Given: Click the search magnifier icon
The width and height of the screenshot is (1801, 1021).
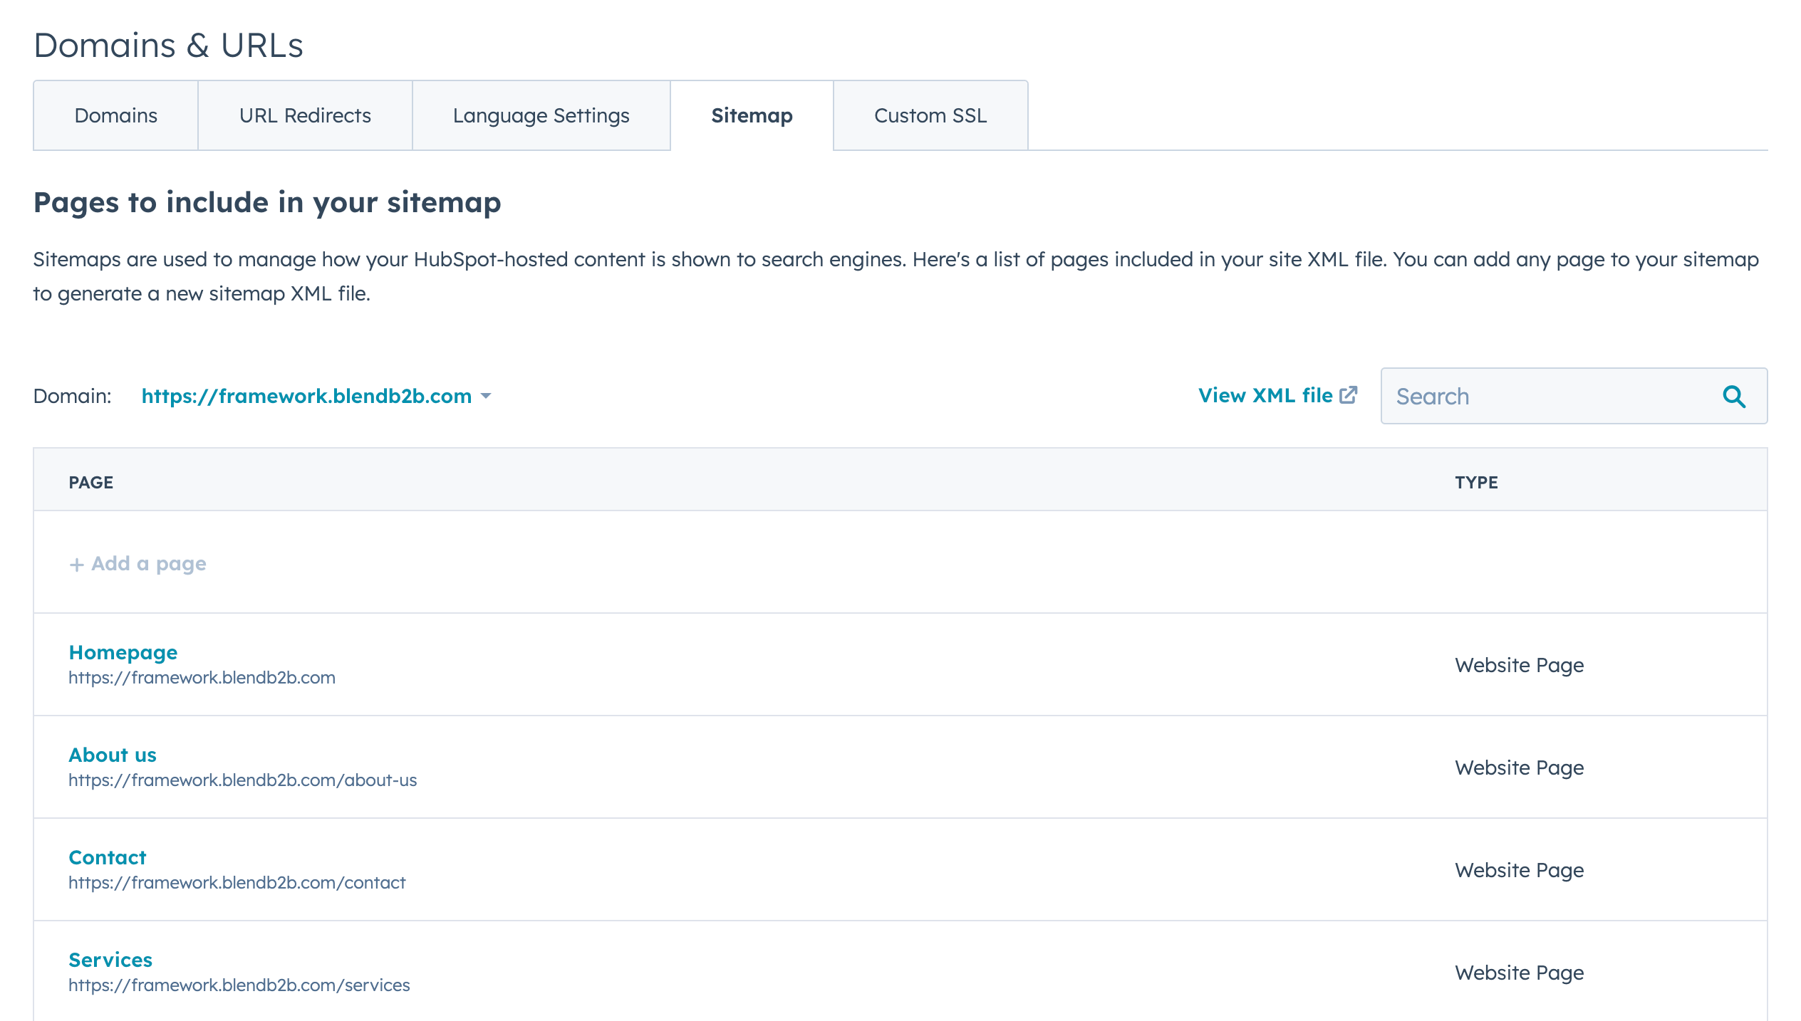Looking at the screenshot, I should point(1734,396).
